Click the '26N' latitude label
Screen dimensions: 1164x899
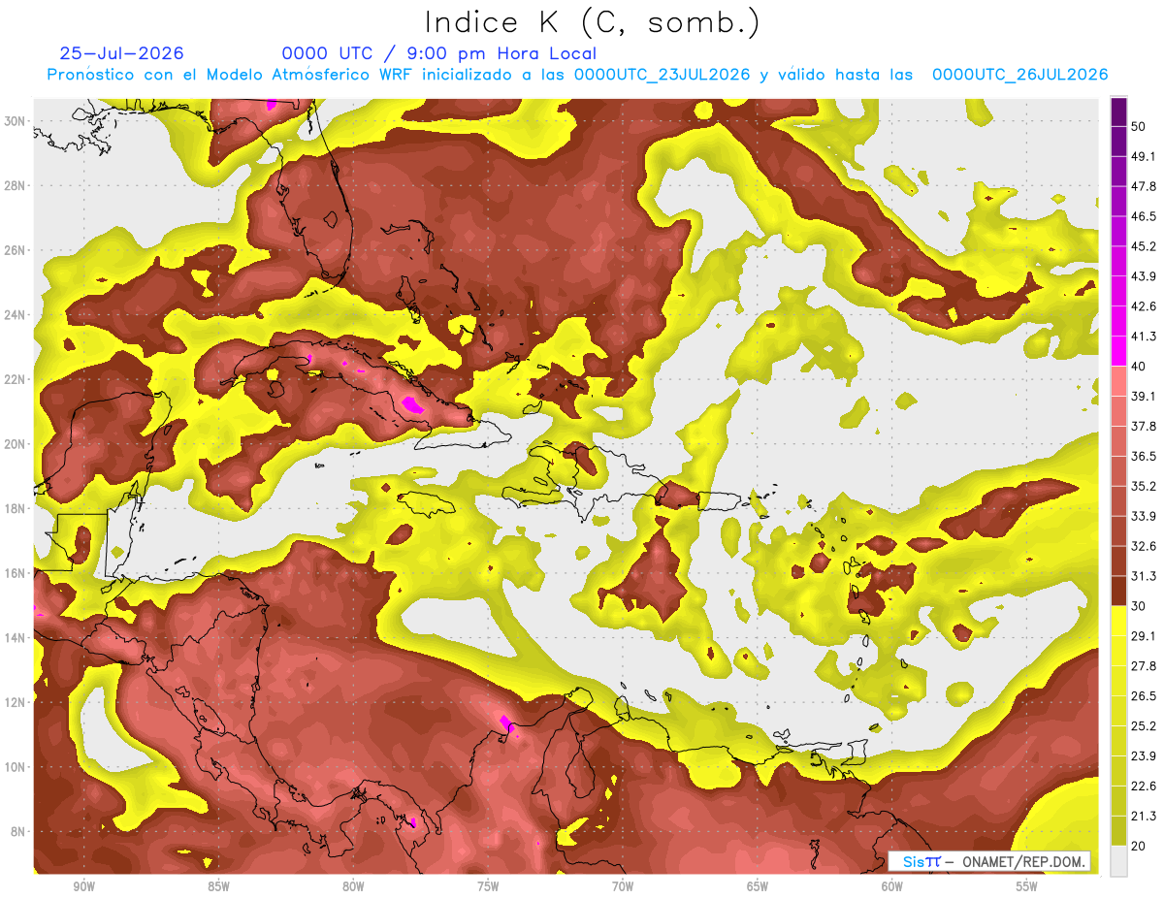tap(16, 250)
